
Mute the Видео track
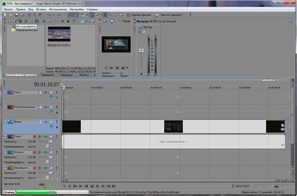click(51, 122)
